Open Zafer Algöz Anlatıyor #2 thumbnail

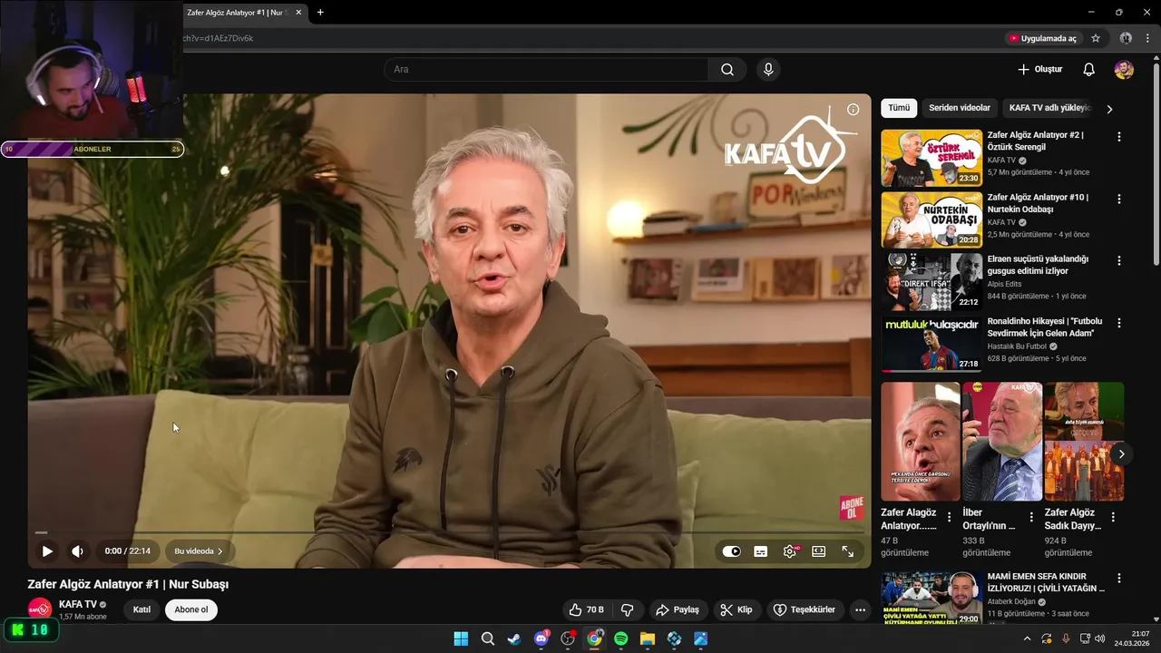tap(932, 158)
